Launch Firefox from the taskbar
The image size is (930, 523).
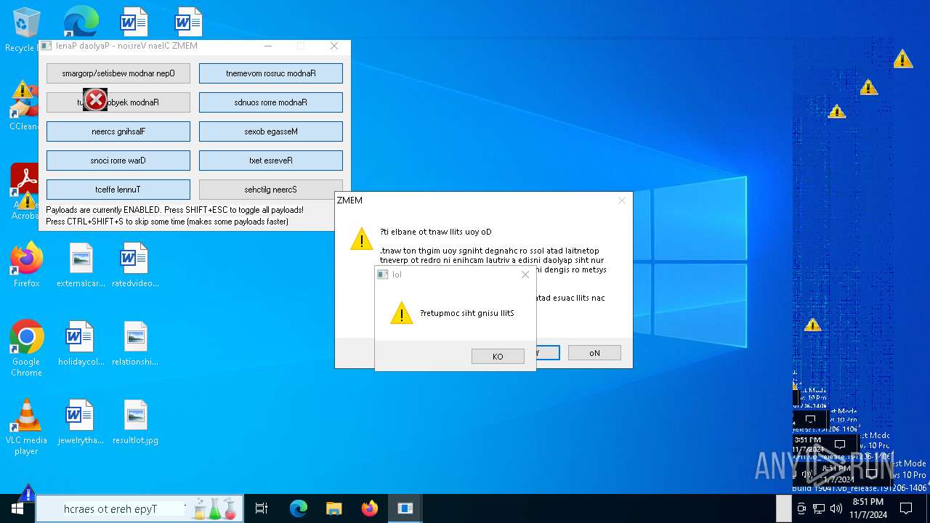(x=370, y=508)
